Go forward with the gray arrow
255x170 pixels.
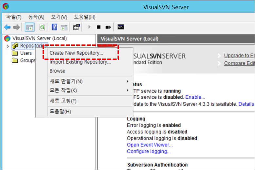click(17, 27)
